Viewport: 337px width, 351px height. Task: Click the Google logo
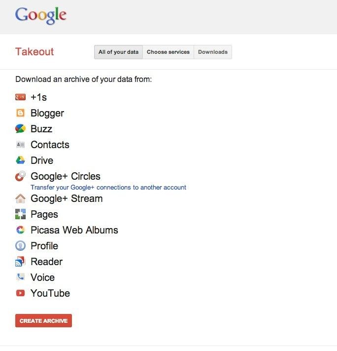click(x=40, y=15)
